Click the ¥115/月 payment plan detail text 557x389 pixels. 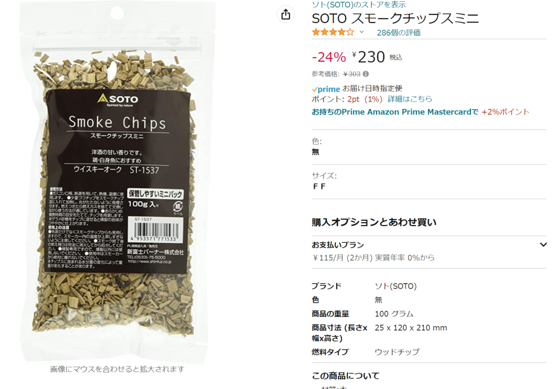(x=373, y=258)
